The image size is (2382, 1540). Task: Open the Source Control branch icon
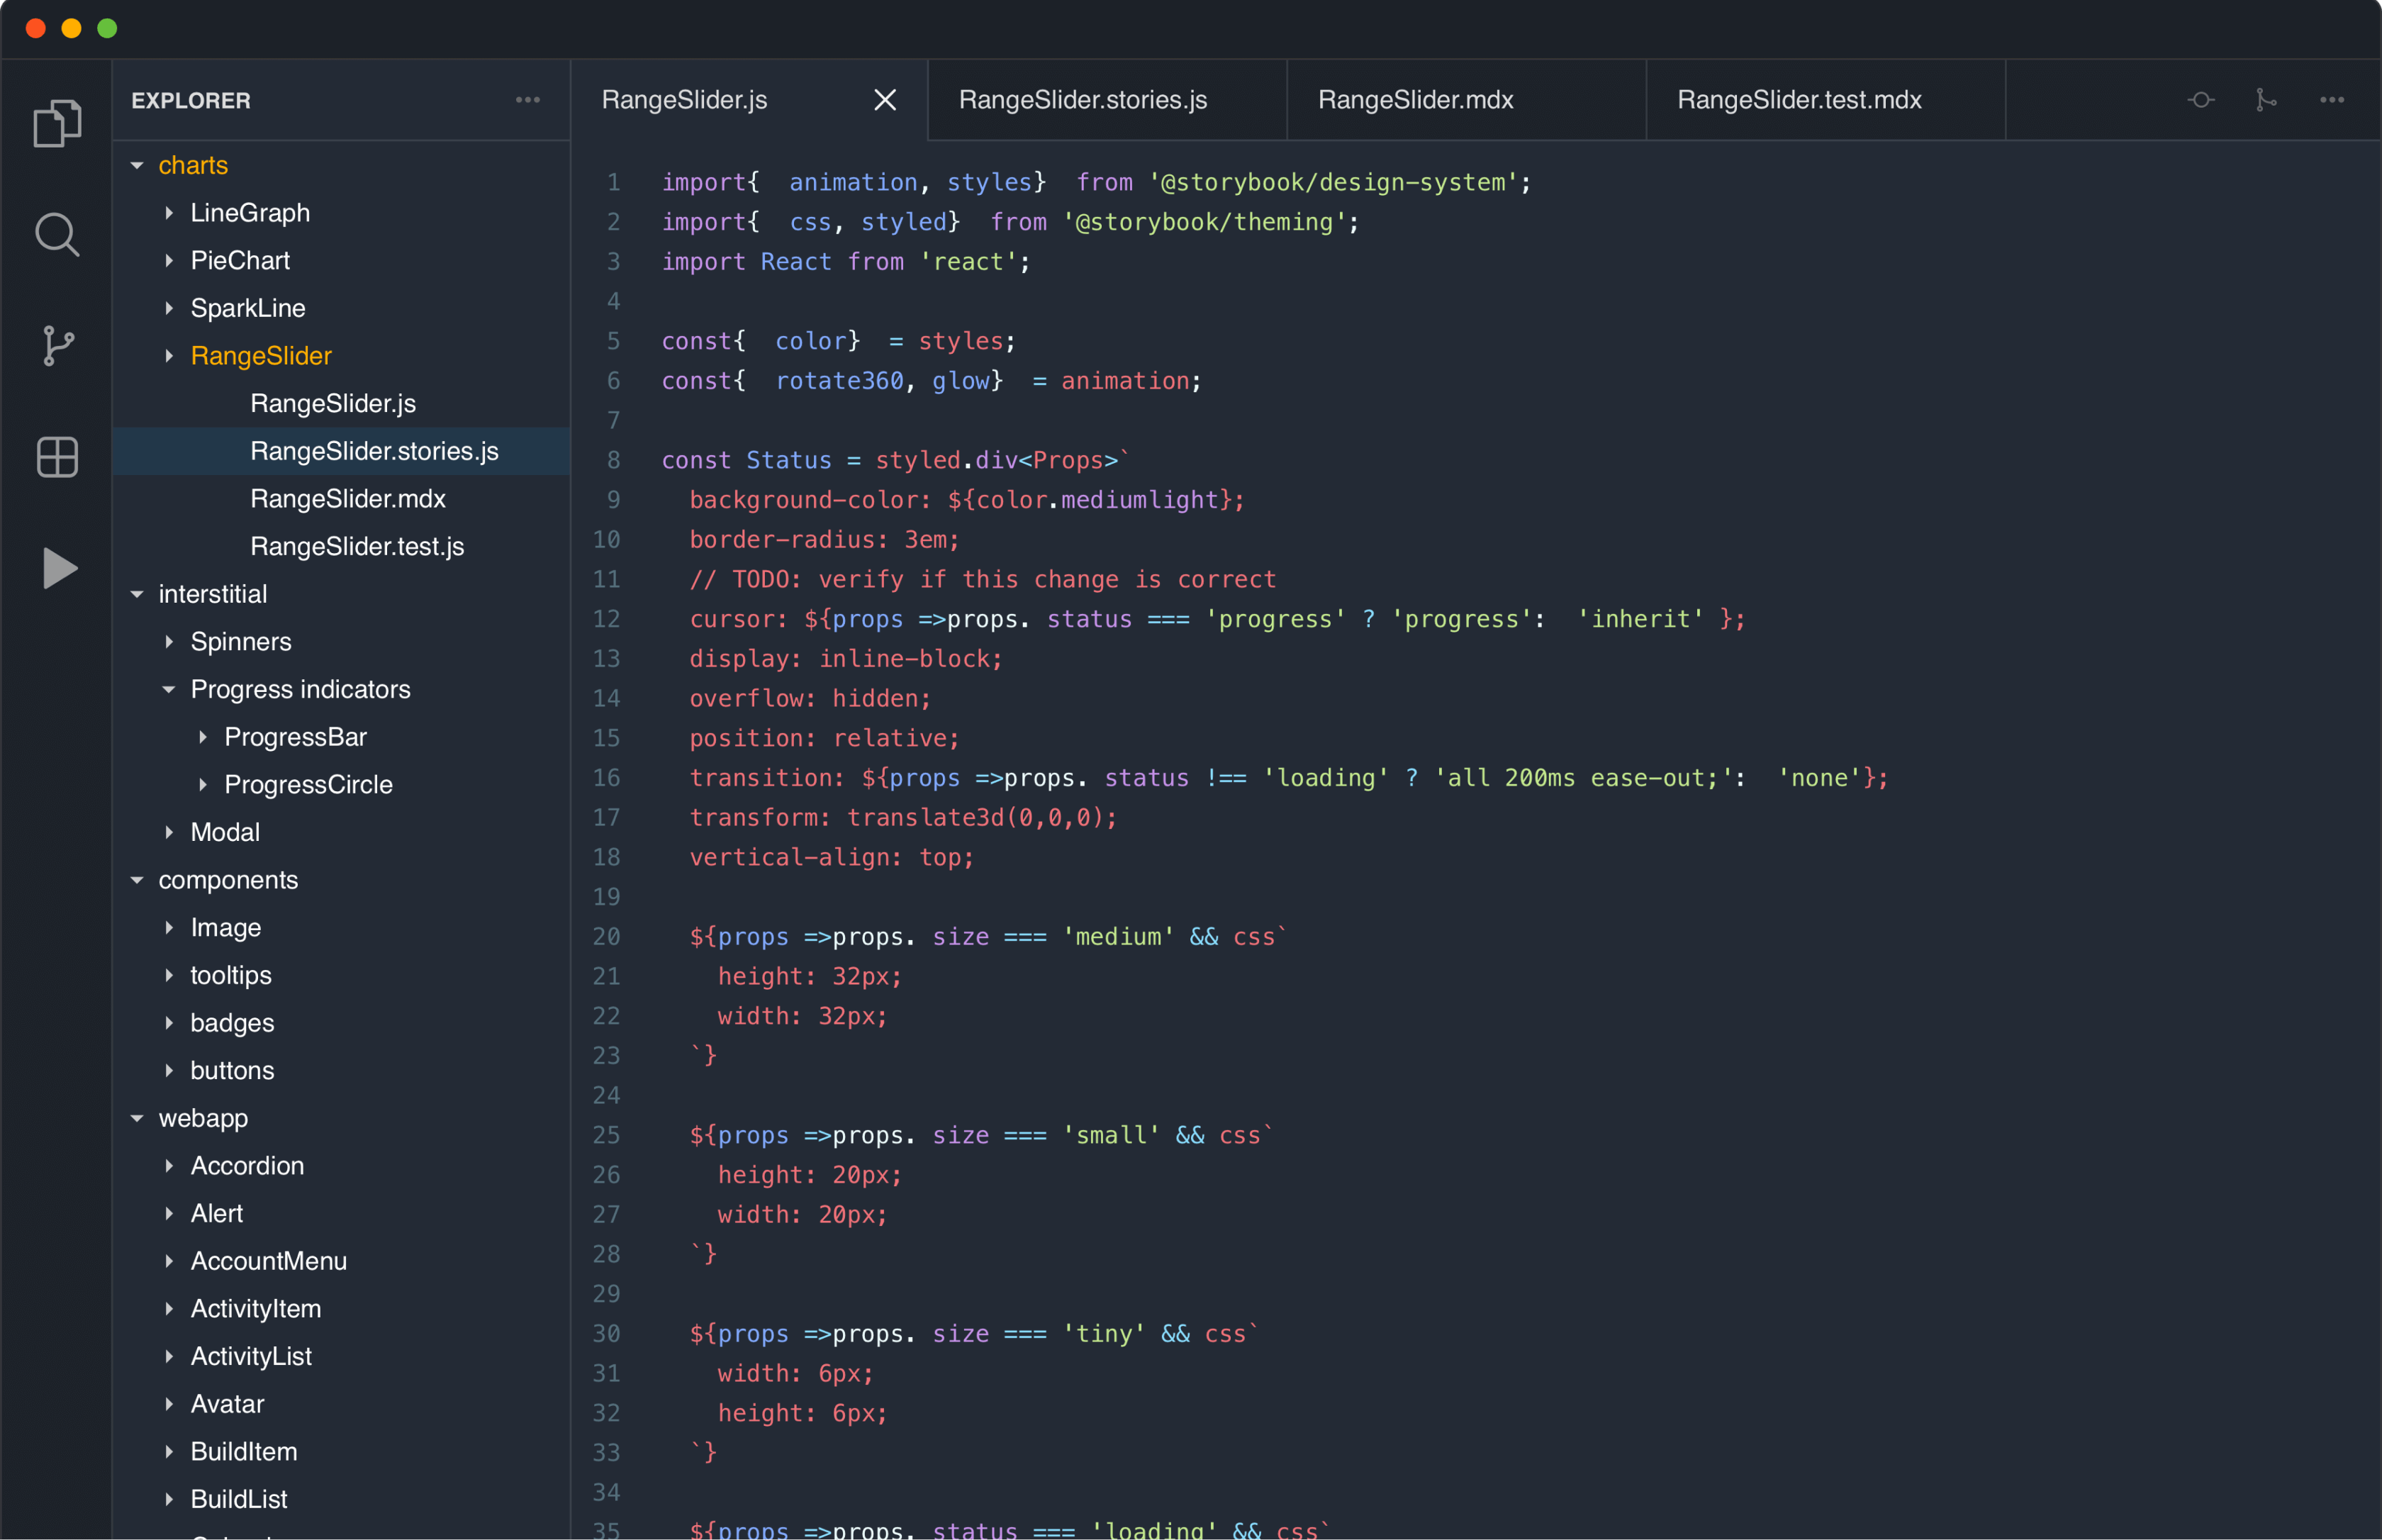(x=57, y=346)
